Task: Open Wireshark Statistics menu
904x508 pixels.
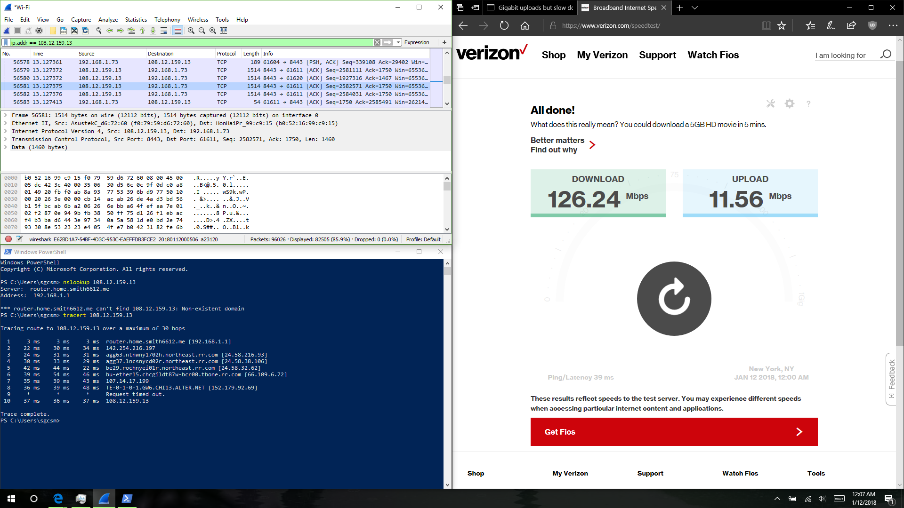Action: 136,20
